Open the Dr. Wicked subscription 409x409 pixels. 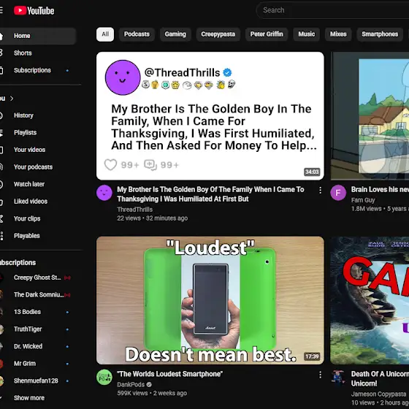click(x=28, y=346)
